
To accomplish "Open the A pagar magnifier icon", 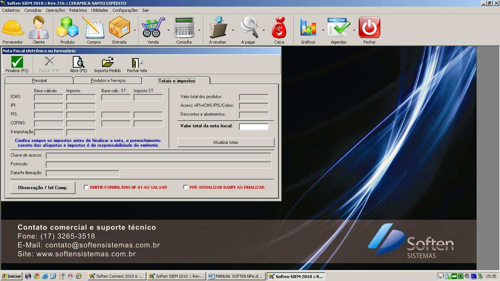I will click(248, 28).
